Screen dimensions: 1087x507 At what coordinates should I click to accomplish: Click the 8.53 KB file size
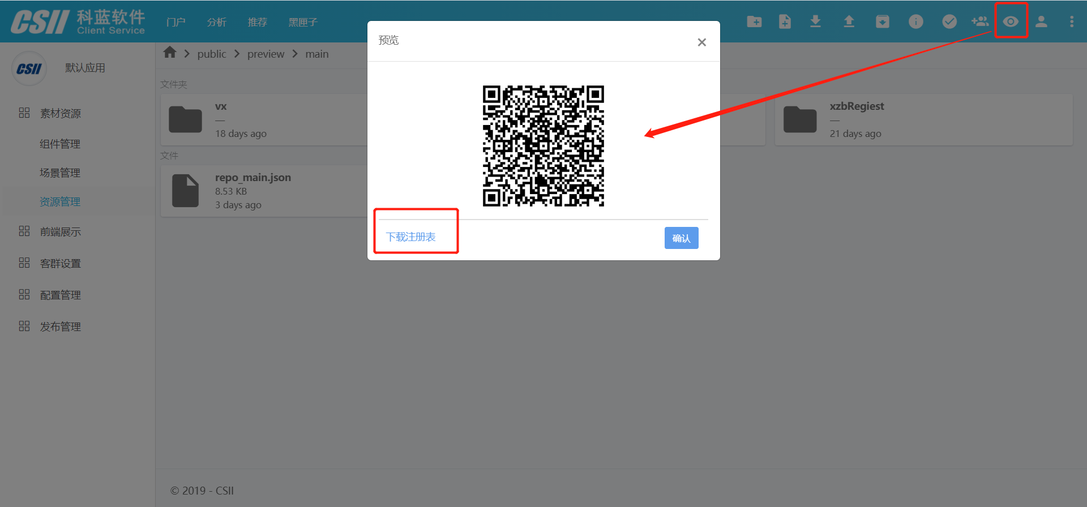[231, 191]
